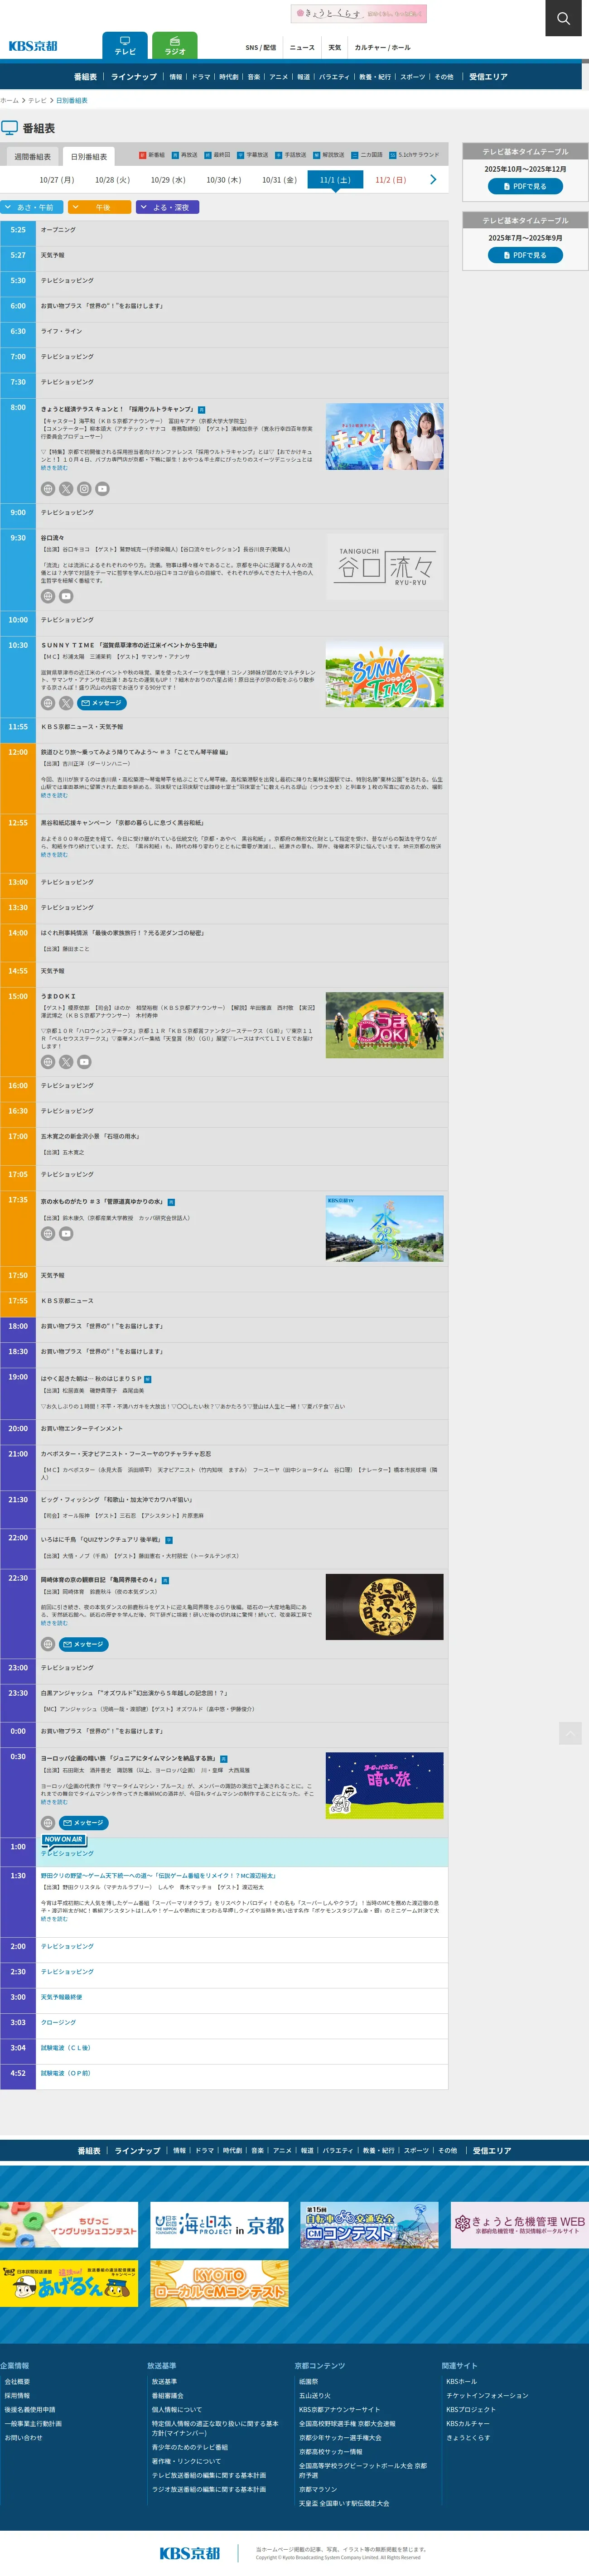Click the KBS京都 header logo
The image size is (589, 2576).
coord(33,46)
